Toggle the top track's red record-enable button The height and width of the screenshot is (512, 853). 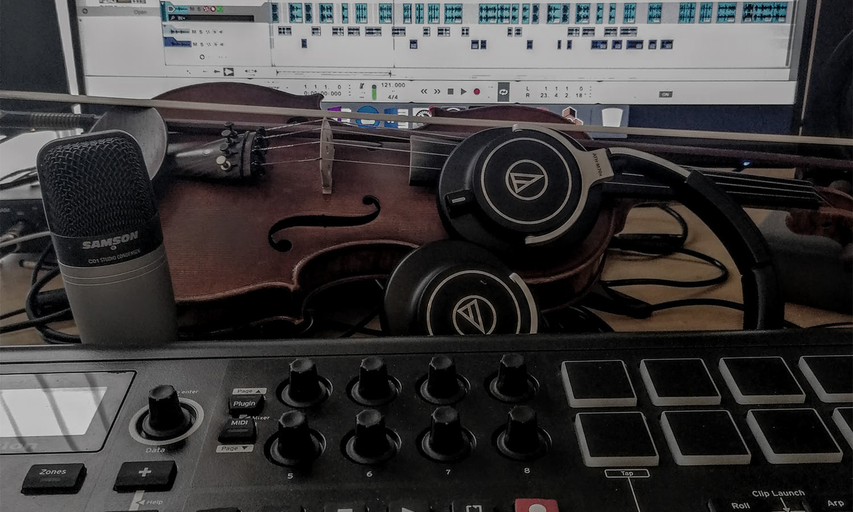213,9
